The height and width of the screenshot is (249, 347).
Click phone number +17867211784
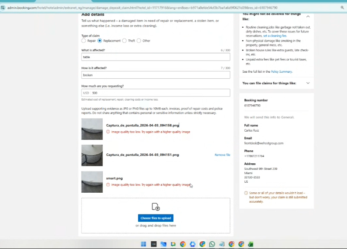(x=254, y=156)
